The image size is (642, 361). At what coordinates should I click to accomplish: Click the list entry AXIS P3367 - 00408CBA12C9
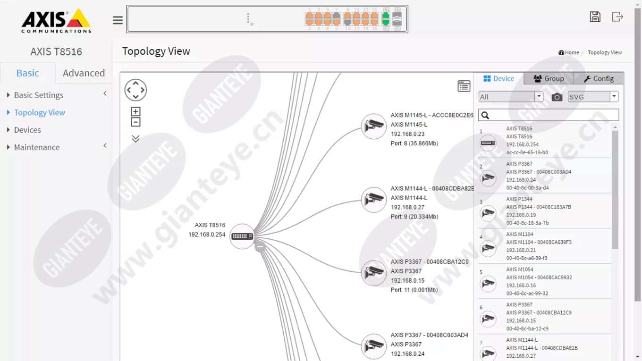click(539, 313)
